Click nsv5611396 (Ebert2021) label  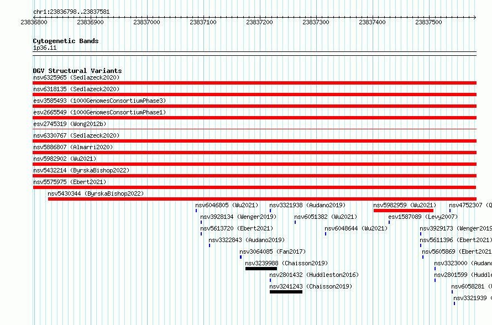pyautogui.click(x=456, y=240)
